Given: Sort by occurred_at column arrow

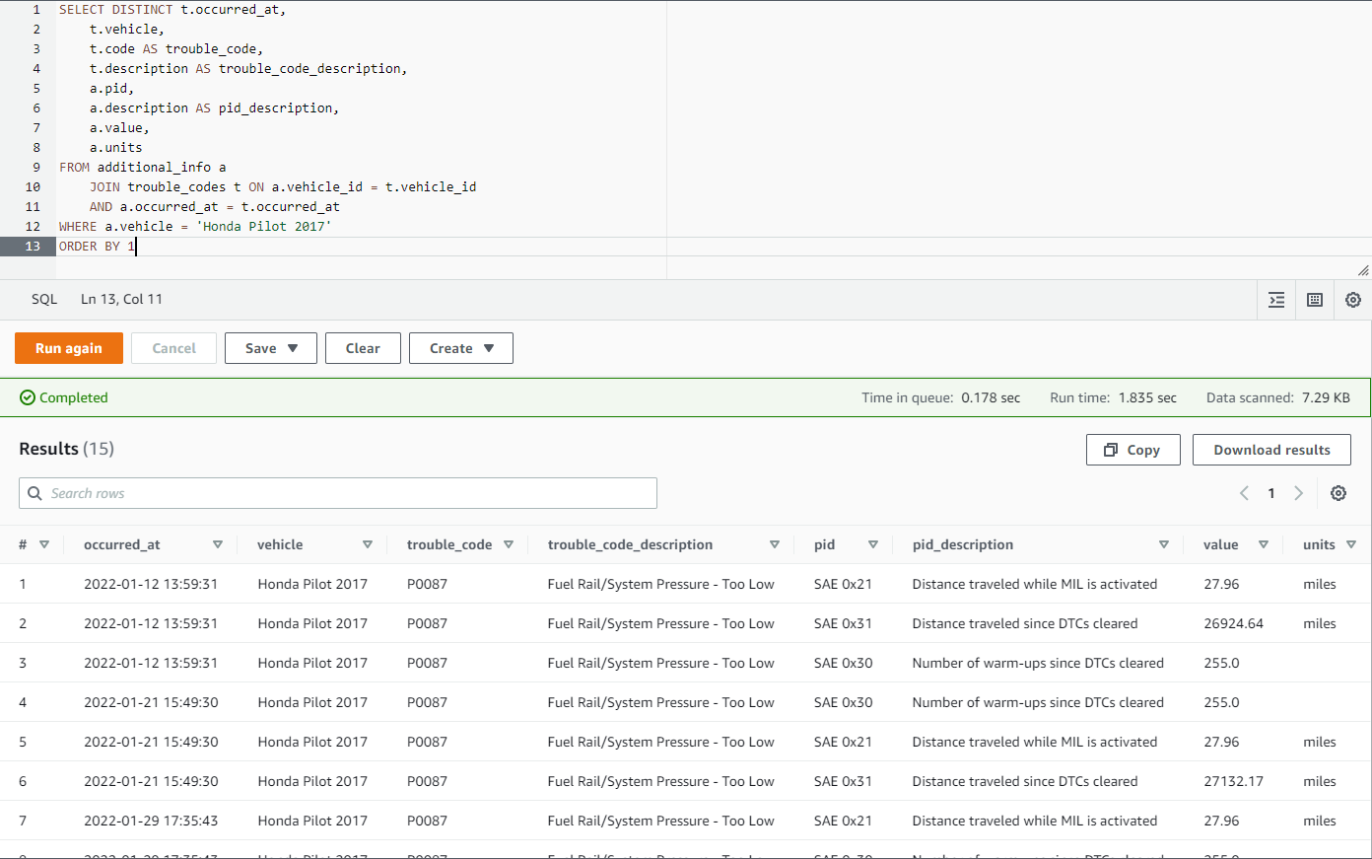Looking at the screenshot, I should click(x=218, y=544).
